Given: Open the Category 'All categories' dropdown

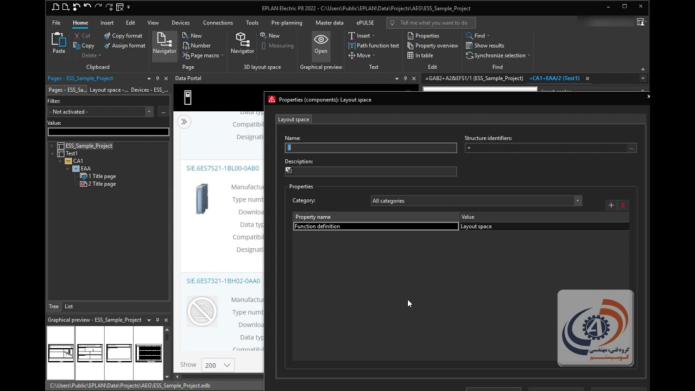Looking at the screenshot, I should coord(577,201).
